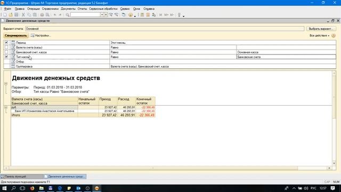This screenshot has width=341, height=192.
Task: Click the Calculator toolbar icon
Action: click(142, 15)
